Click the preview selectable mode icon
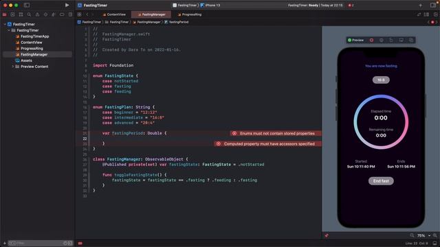 [x=382, y=40]
